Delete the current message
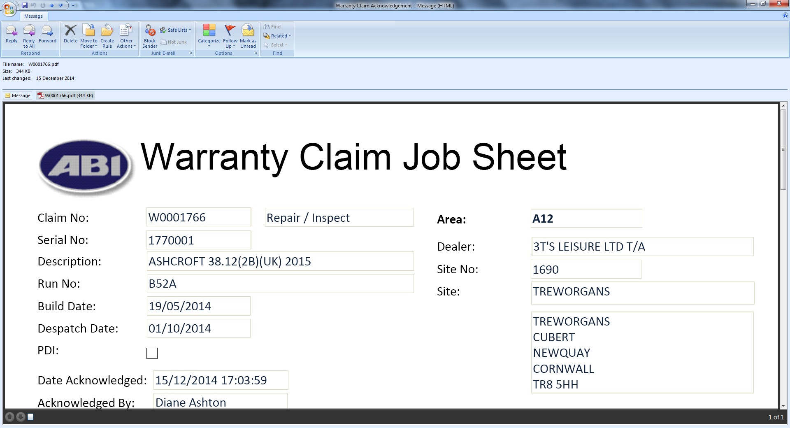 (70, 35)
